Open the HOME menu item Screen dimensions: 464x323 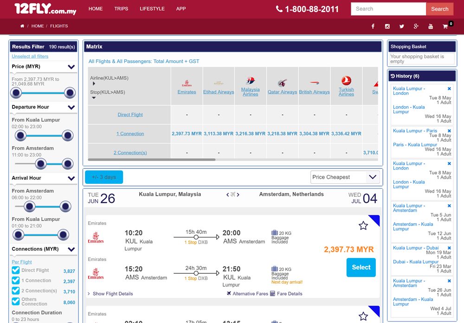(96, 9)
